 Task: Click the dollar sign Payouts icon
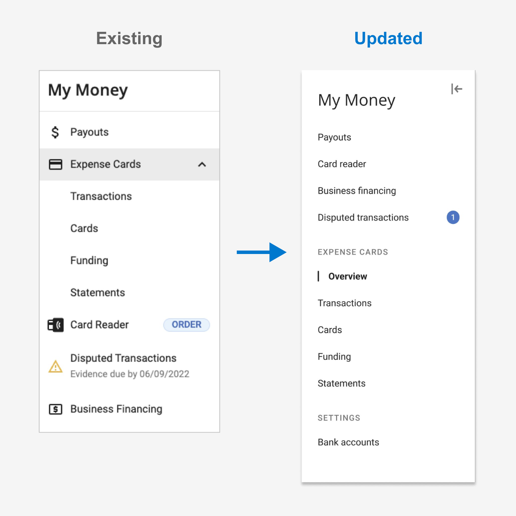(55, 132)
